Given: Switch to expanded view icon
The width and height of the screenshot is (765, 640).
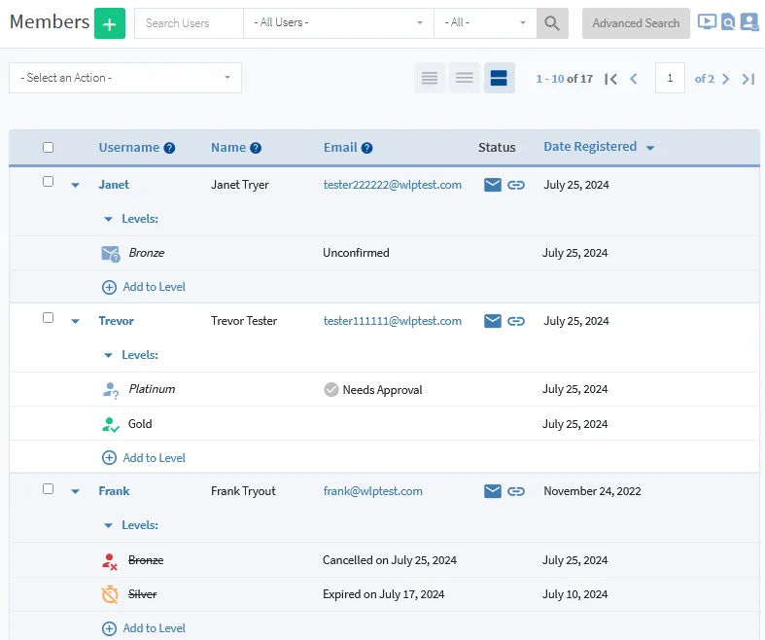Looking at the screenshot, I should tap(499, 78).
